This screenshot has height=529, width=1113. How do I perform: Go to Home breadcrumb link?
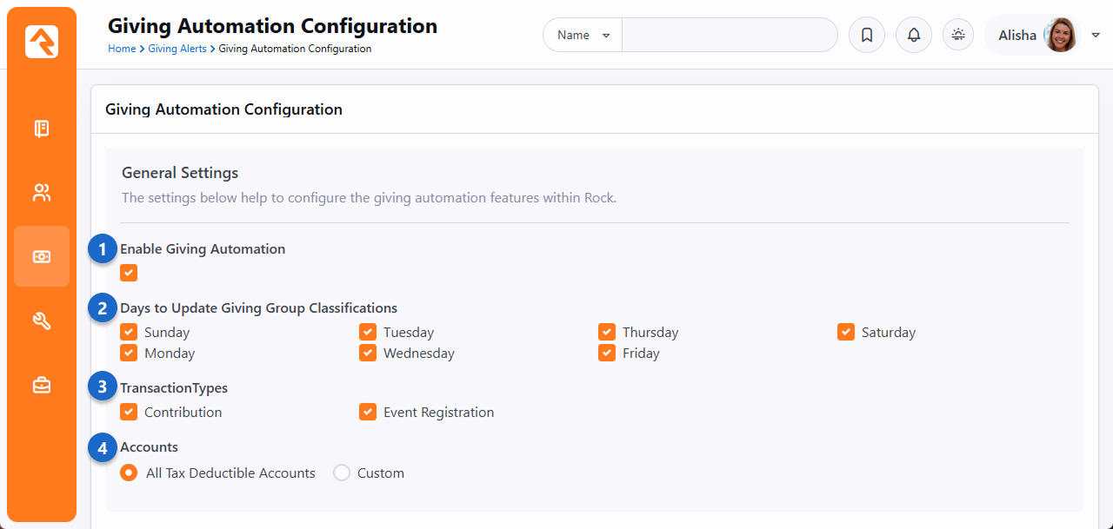click(121, 49)
